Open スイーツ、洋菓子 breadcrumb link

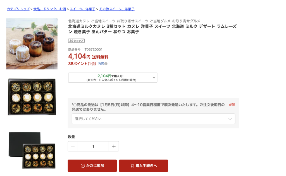point(83,9)
